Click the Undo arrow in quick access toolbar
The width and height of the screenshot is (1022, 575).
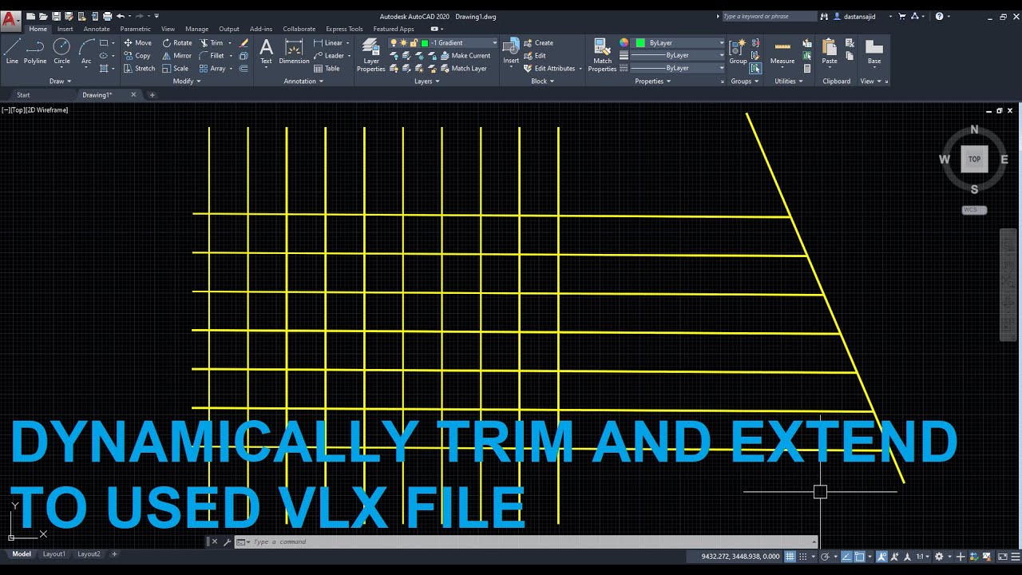pyautogui.click(x=121, y=16)
